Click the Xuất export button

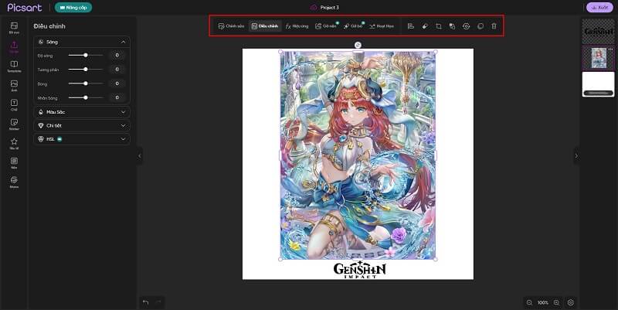599,8
